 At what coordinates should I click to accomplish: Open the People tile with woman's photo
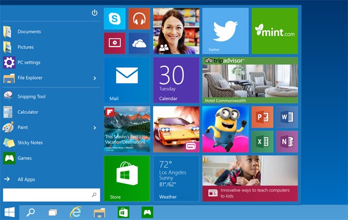pos(176,31)
